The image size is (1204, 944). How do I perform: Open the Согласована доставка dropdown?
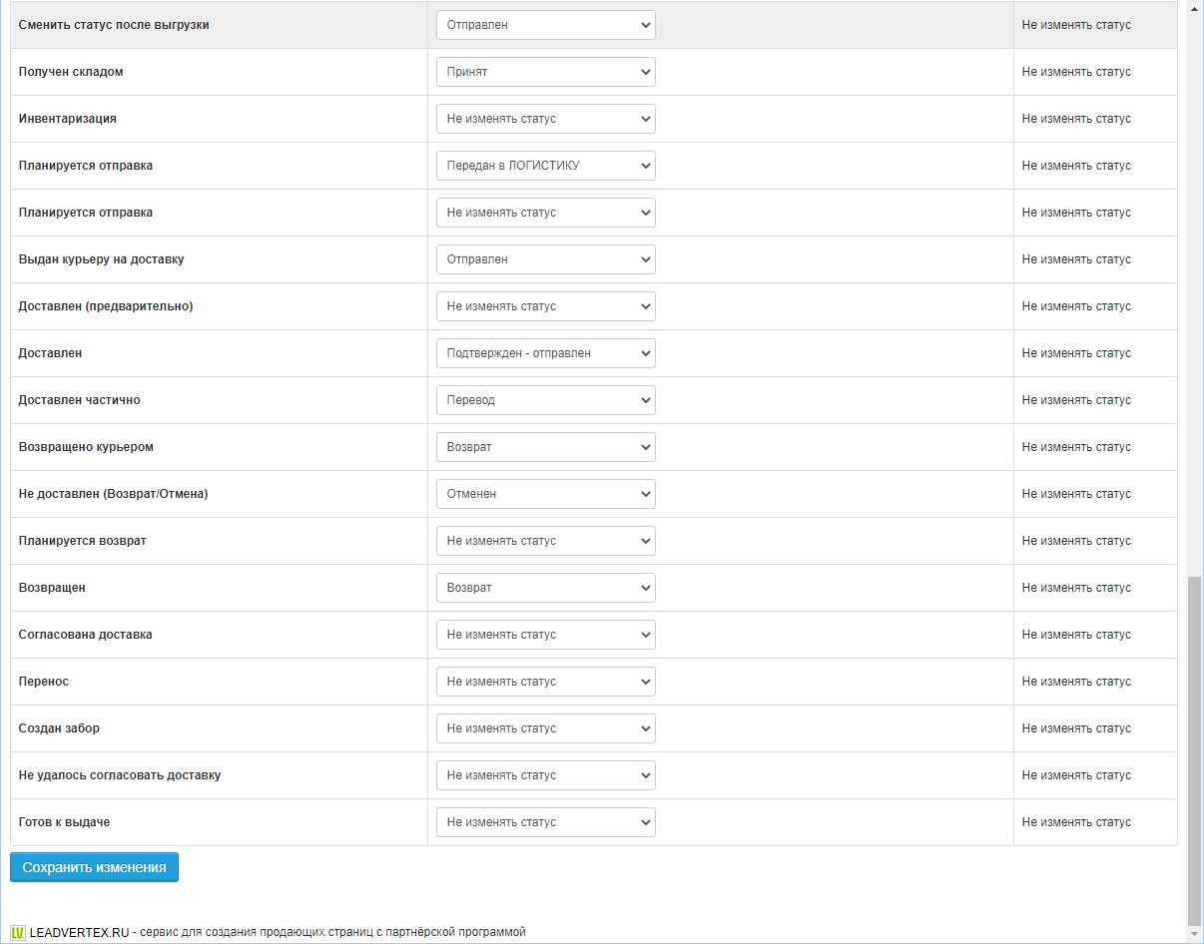point(546,635)
